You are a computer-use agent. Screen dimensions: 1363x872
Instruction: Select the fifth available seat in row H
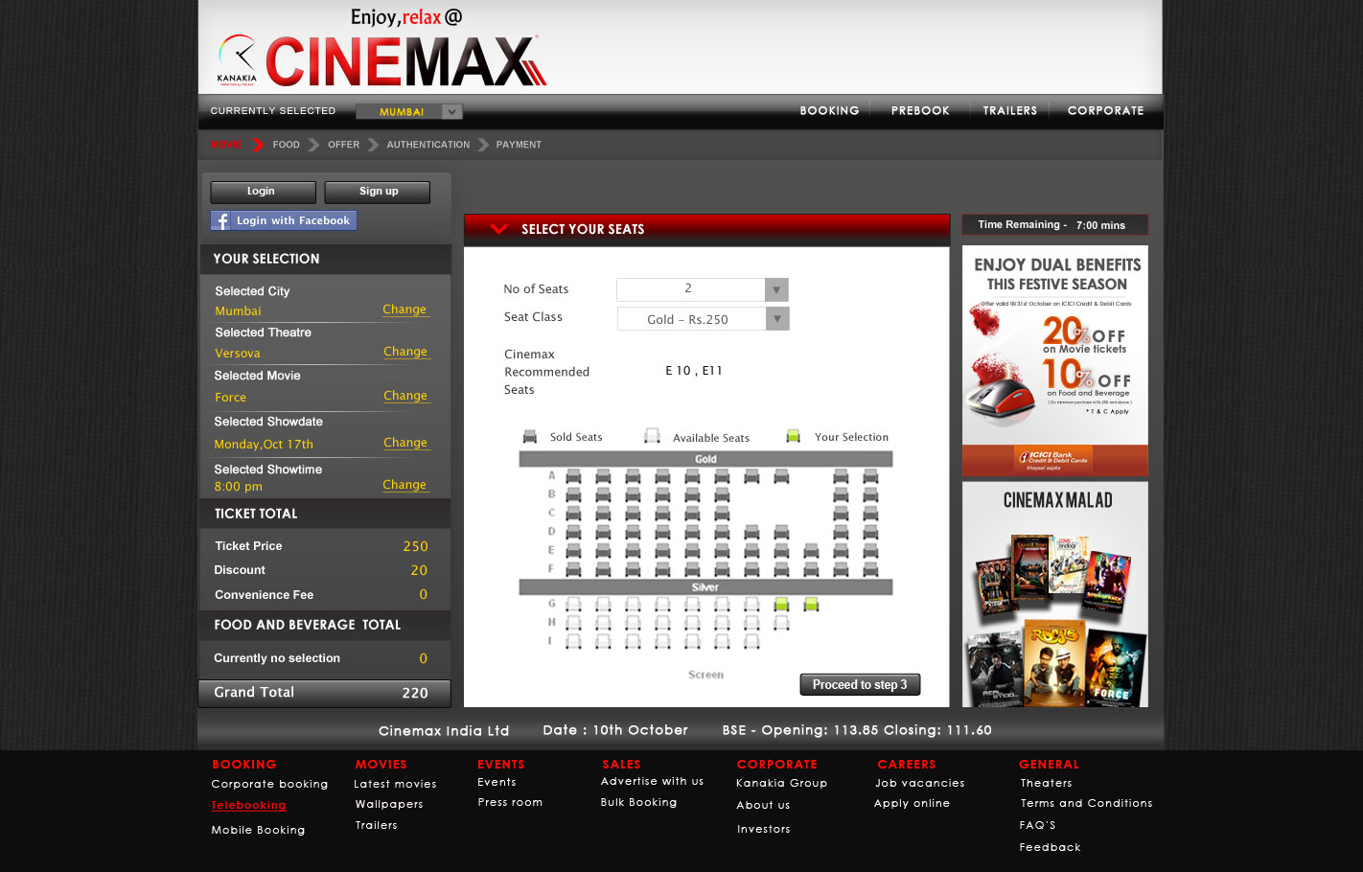coord(692,623)
